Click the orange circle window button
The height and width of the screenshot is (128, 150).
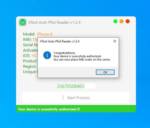(121, 21)
